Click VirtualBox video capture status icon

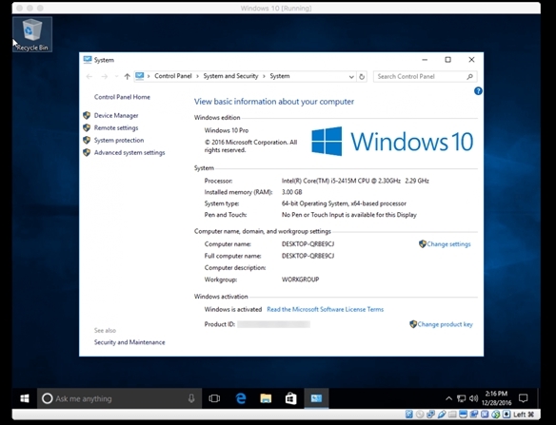click(474, 414)
